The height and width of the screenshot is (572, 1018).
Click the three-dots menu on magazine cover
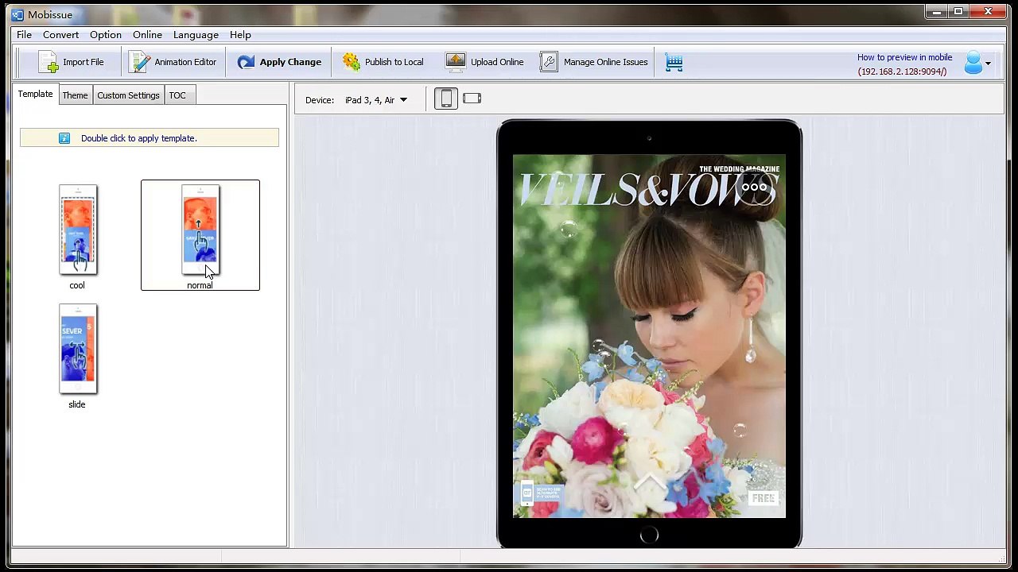[x=754, y=188]
